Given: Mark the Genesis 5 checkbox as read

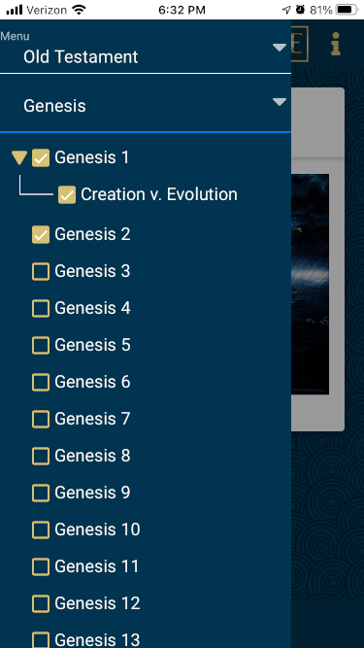Looking at the screenshot, I should coord(41,345).
